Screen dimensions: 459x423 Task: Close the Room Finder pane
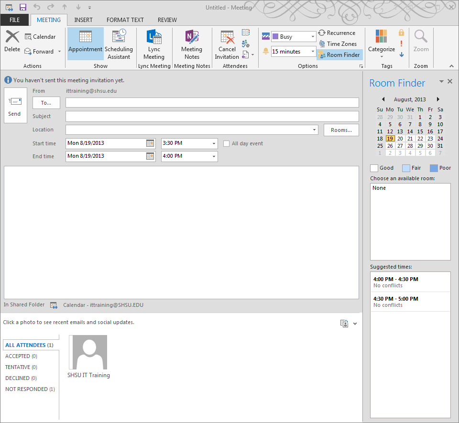pos(450,81)
